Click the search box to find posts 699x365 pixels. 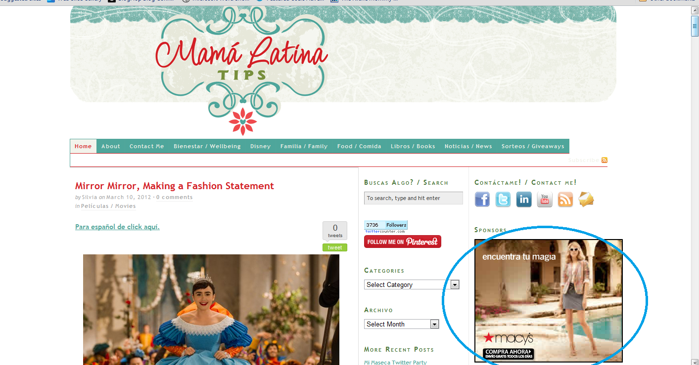pyautogui.click(x=414, y=198)
